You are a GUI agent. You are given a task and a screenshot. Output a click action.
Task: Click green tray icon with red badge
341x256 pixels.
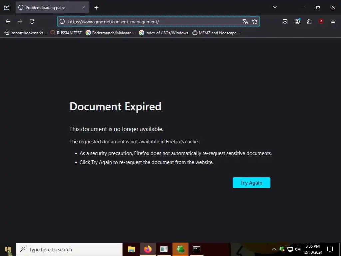[282, 249]
